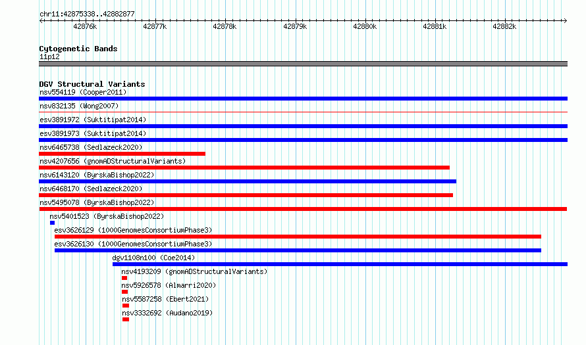Select the blue bar of nsv554119
The width and height of the screenshot is (586, 345).
[303, 99]
